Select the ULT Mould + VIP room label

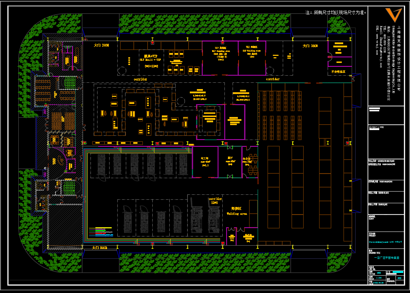click(x=151, y=58)
